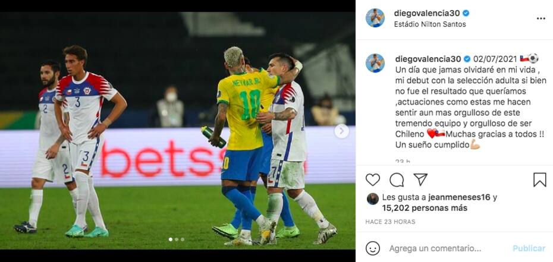Image resolution: width=553 pixels, height=262 pixels.
Task: Click diegovalencia30 profile picture in header
Action: 375,18
